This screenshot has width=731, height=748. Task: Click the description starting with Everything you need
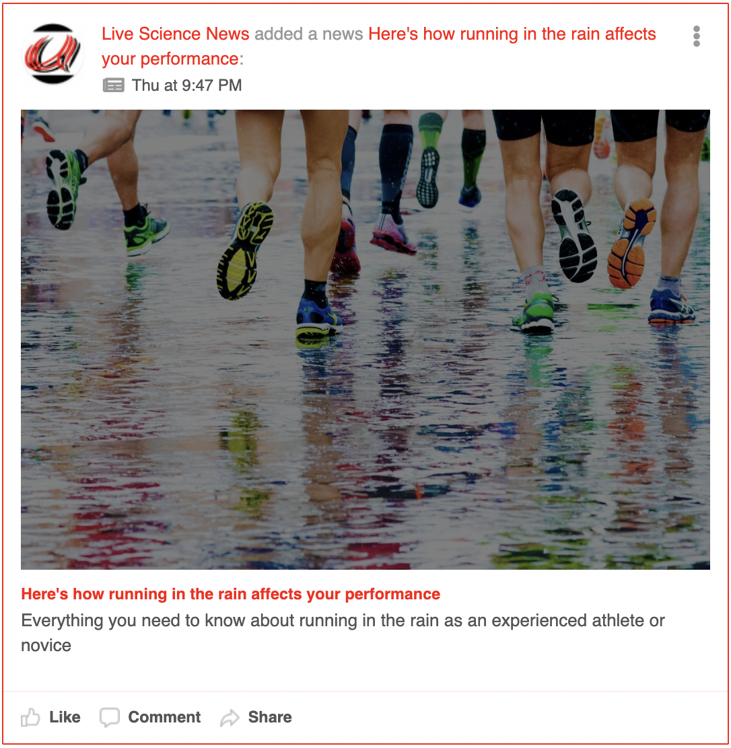pos(343,632)
